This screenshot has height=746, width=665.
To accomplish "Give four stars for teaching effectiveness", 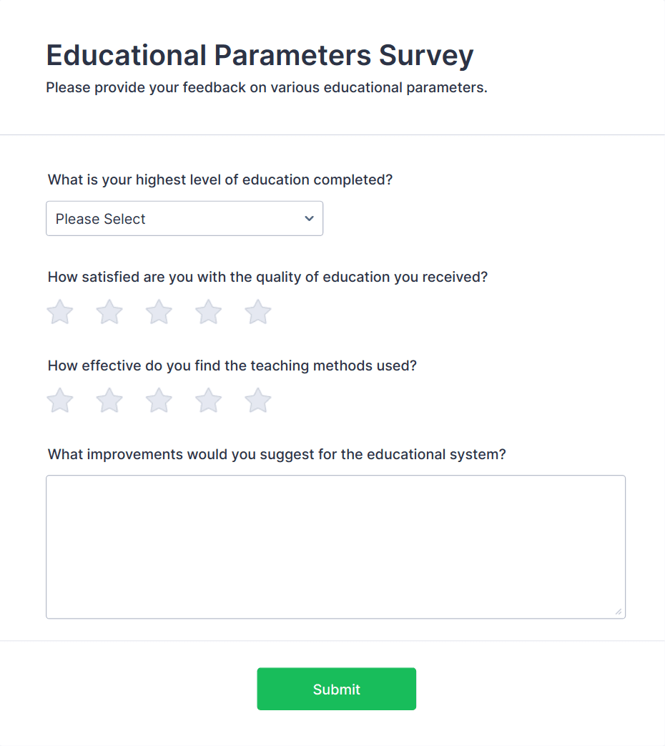I will [208, 401].
